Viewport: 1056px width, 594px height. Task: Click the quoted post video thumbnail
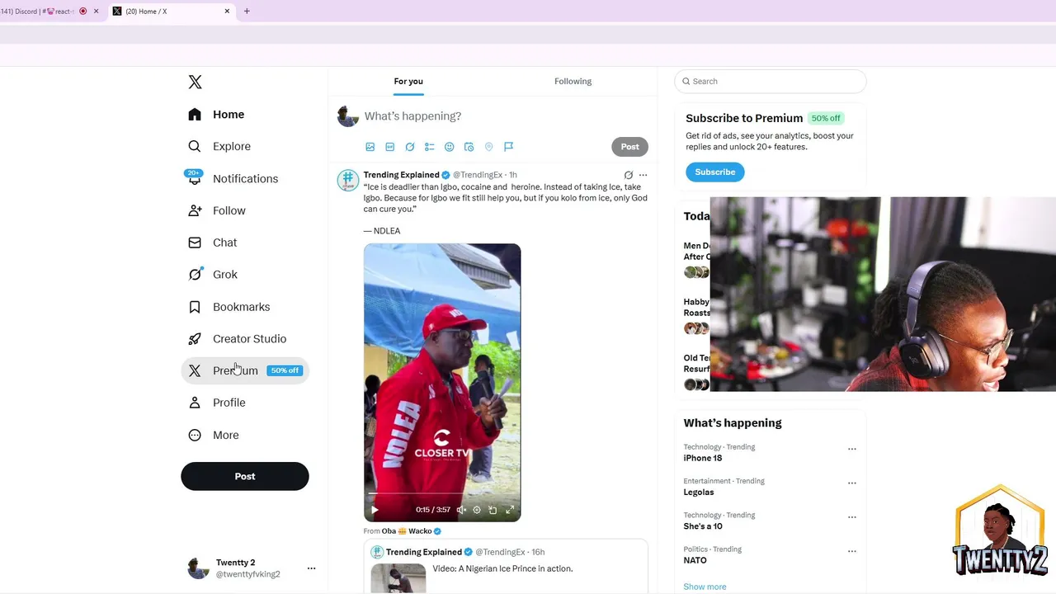pyautogui.click(x=398, y=578)
